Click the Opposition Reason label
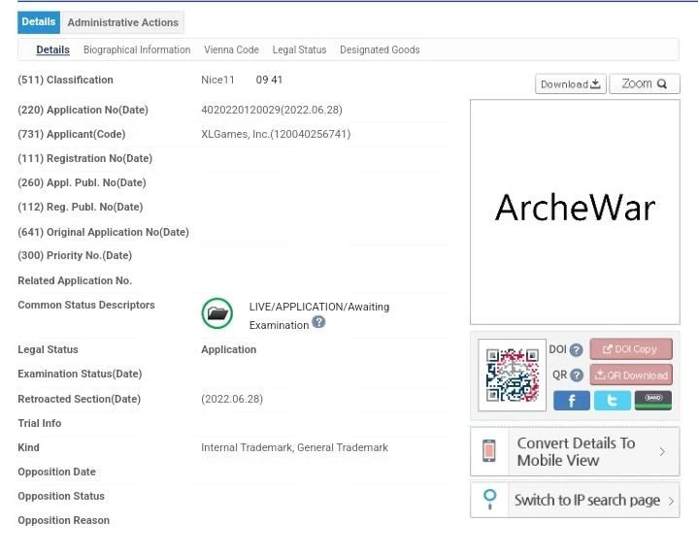698x555 pixels. click(x=64, y=520)
